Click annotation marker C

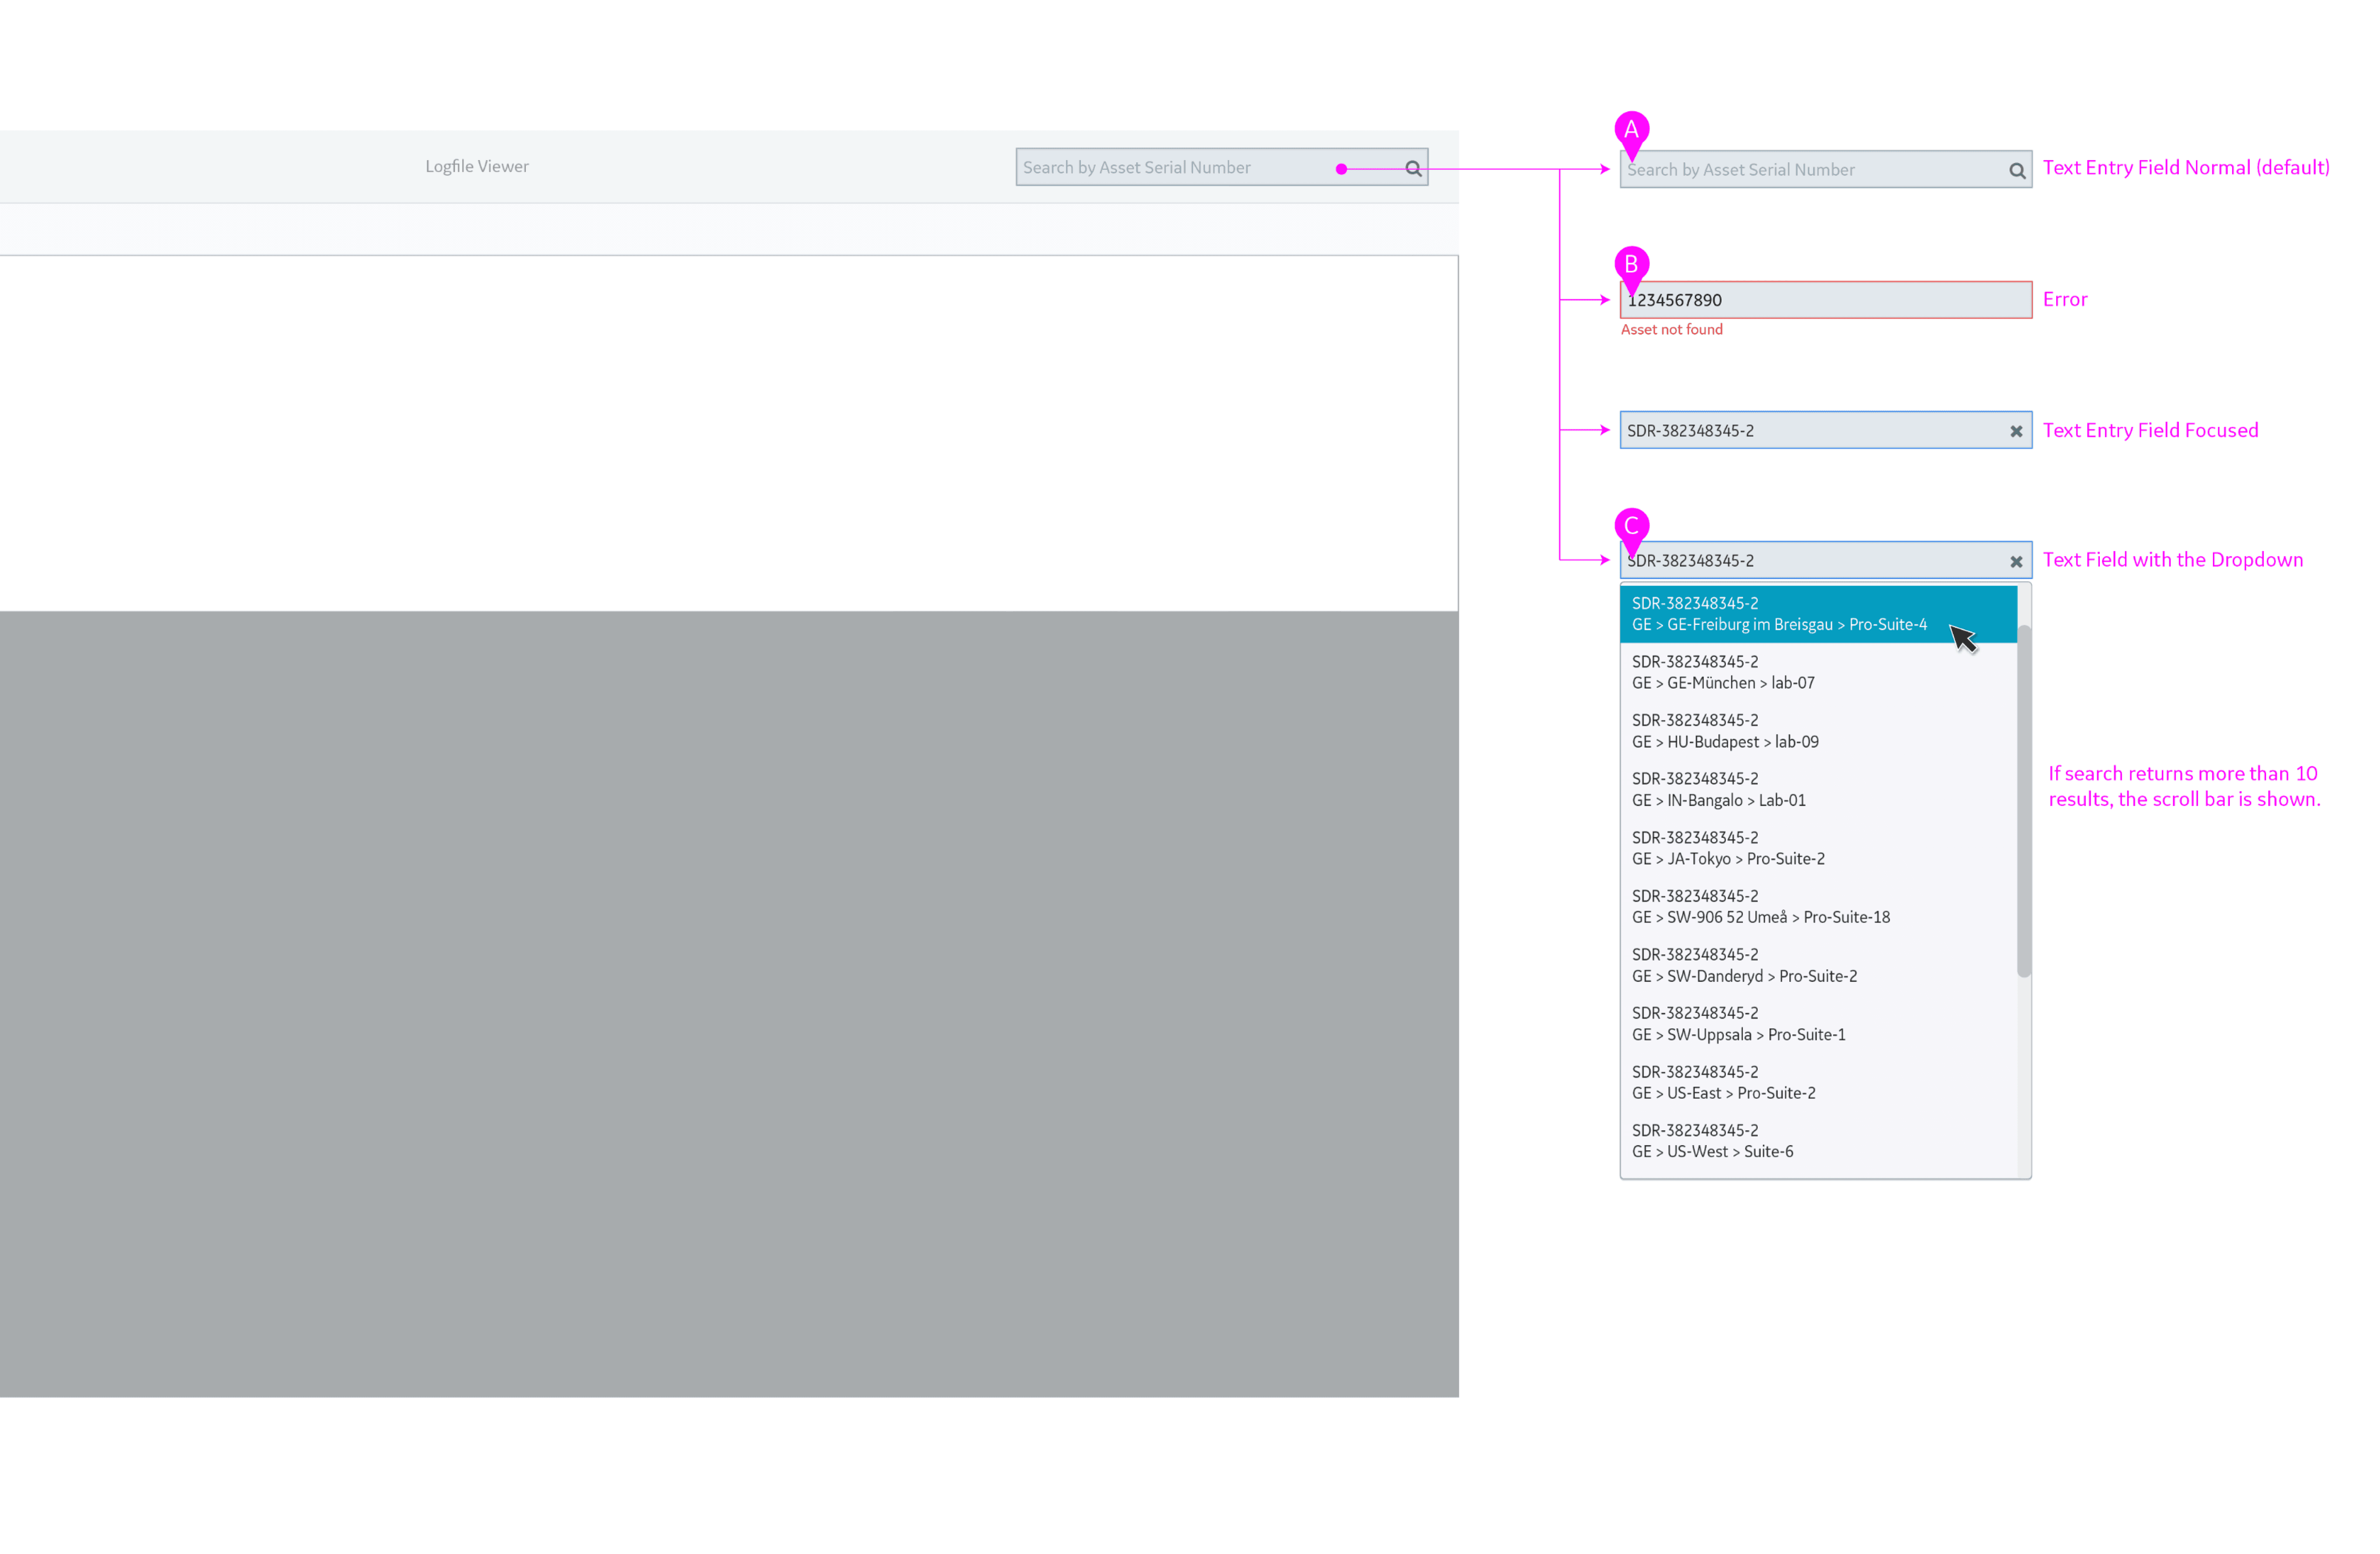(1631, 526)
